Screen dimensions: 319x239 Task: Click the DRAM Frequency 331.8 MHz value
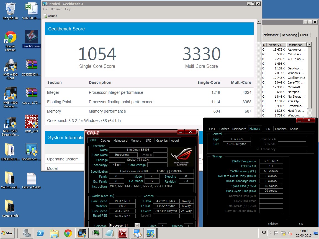[x=271, y=161]
